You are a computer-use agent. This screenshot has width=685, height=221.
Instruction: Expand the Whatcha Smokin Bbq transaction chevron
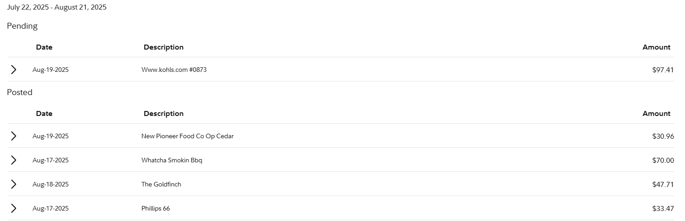(14, 160)
